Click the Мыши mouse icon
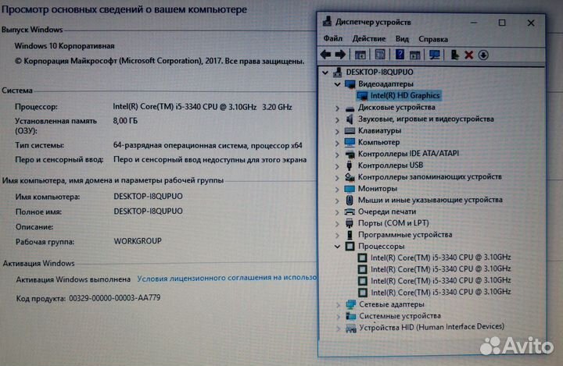Viewport: 563px width, 366px height. 350,200
